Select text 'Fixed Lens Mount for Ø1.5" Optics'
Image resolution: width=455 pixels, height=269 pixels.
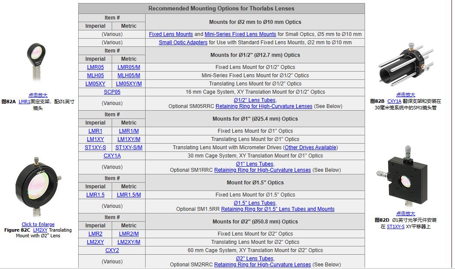pos(255,195)
